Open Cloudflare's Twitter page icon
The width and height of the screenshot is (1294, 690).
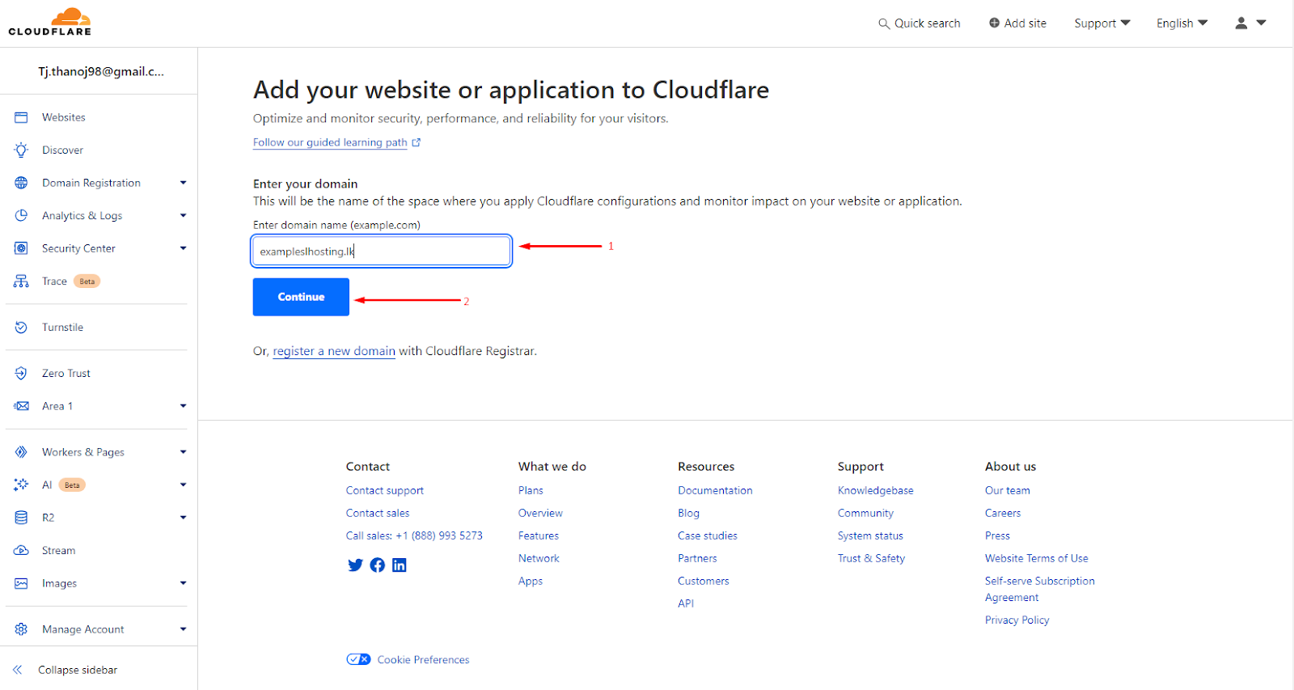point(355,565)
